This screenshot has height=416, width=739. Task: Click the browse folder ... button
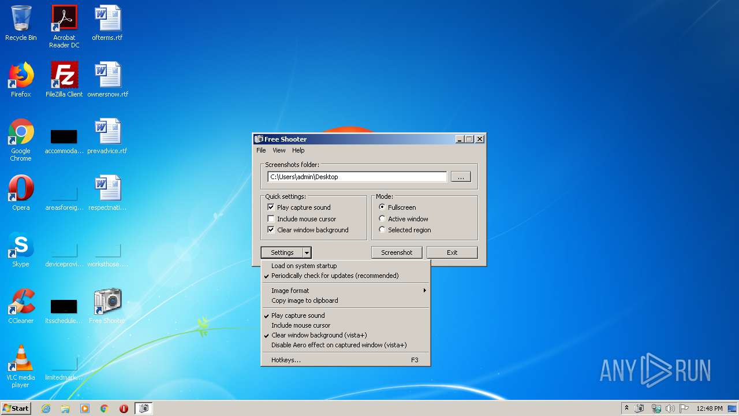pyautogui.click(x=461, y=177)
